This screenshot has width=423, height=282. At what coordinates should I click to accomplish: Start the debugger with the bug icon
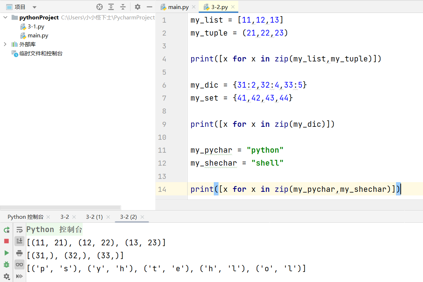(x=6, y=265)
